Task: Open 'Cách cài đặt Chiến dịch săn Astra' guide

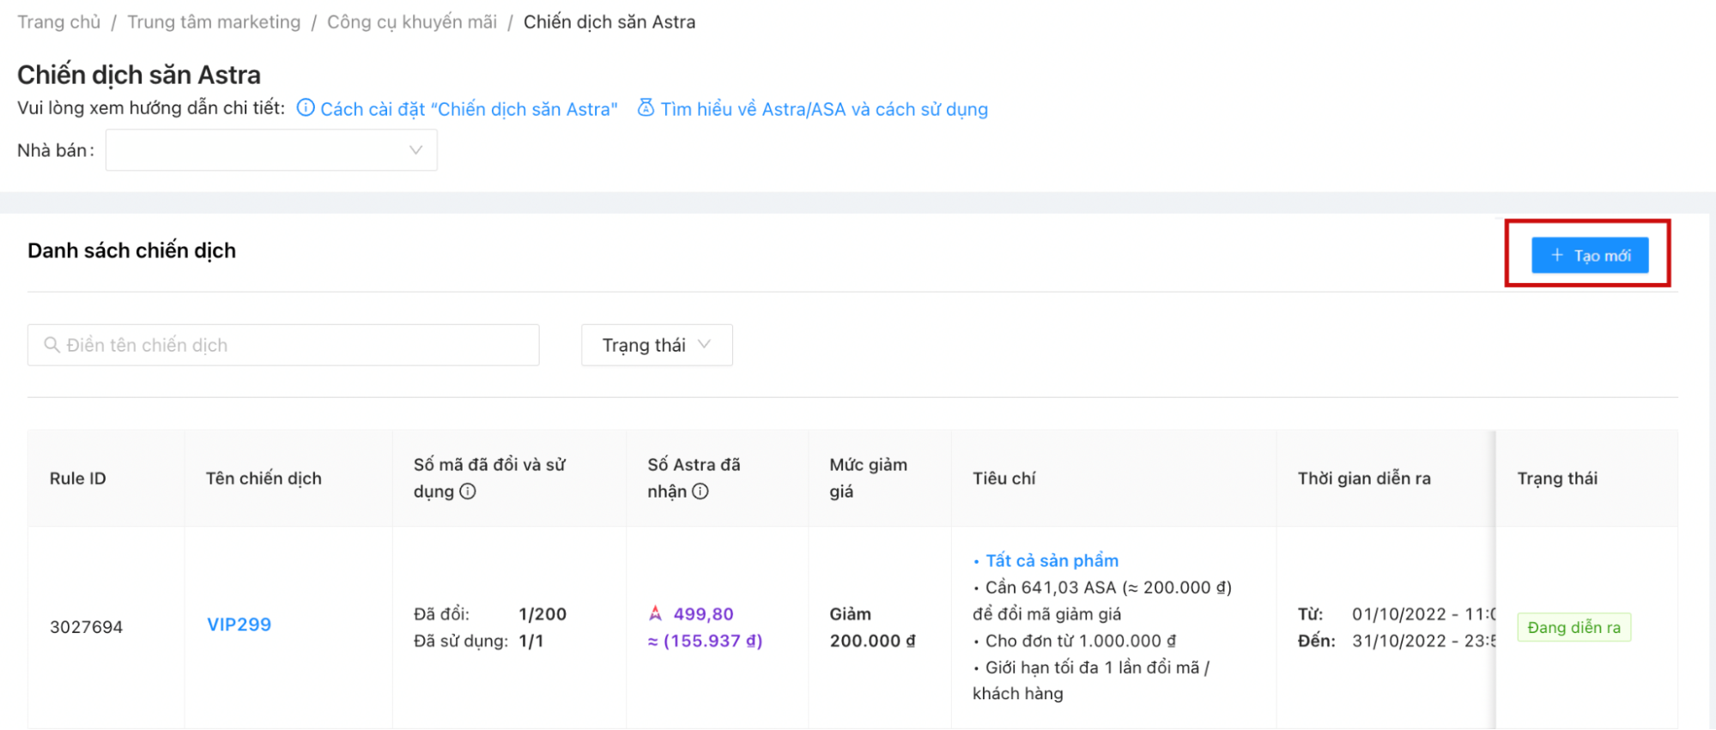Action: (x=469, y=109)
